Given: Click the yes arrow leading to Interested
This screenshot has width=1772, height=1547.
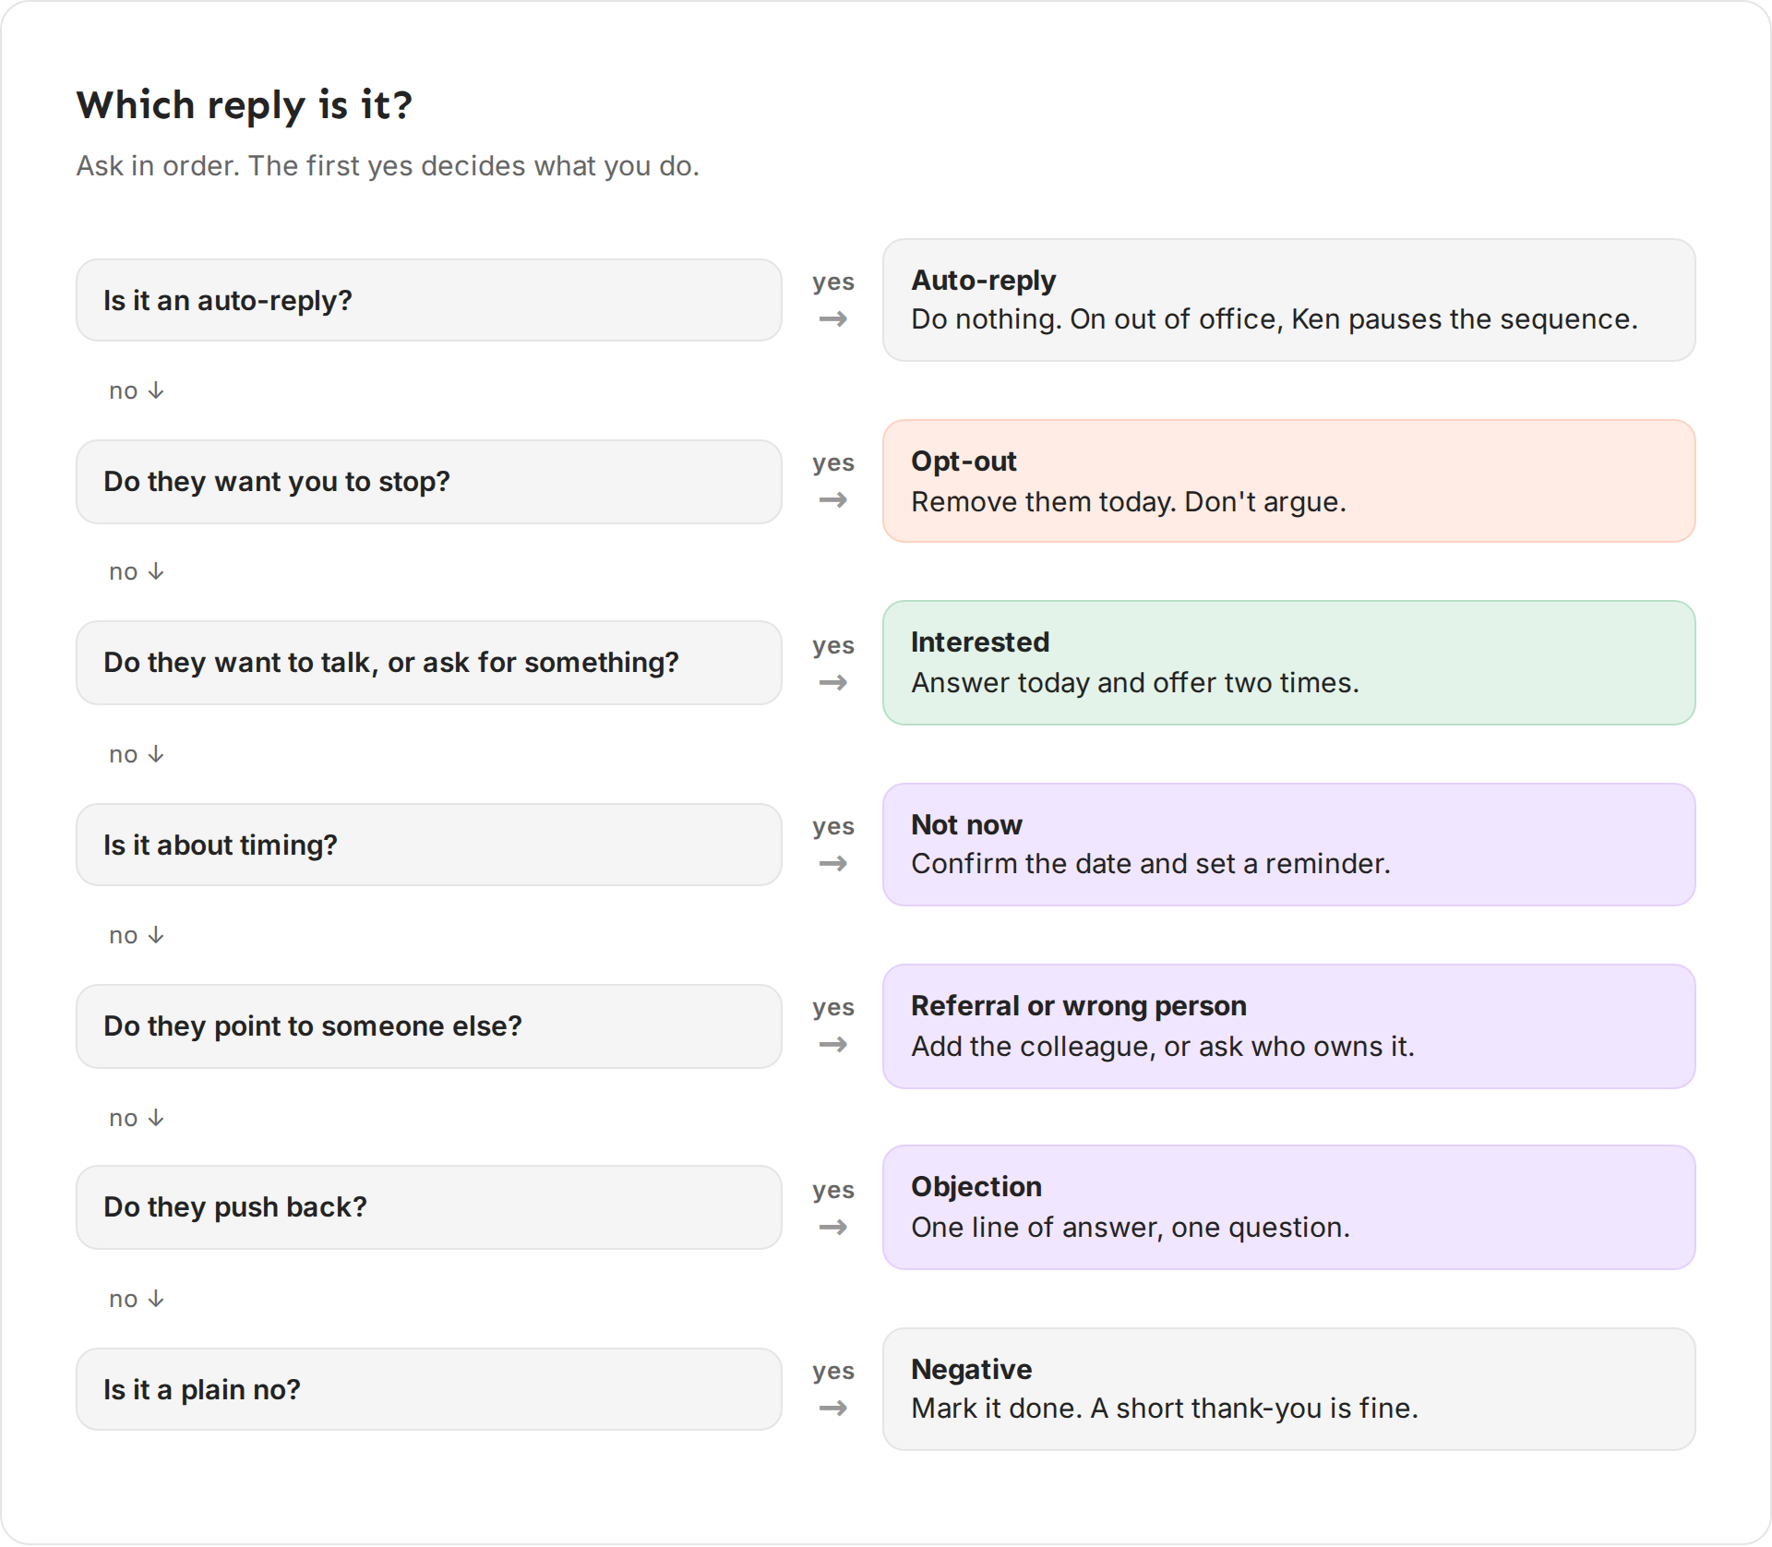Looking at the screenshot, I should point(833,663).
